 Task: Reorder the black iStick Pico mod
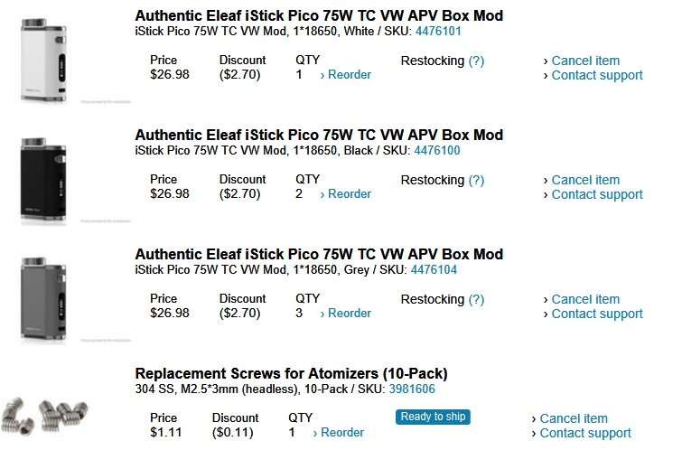(346, 194)
